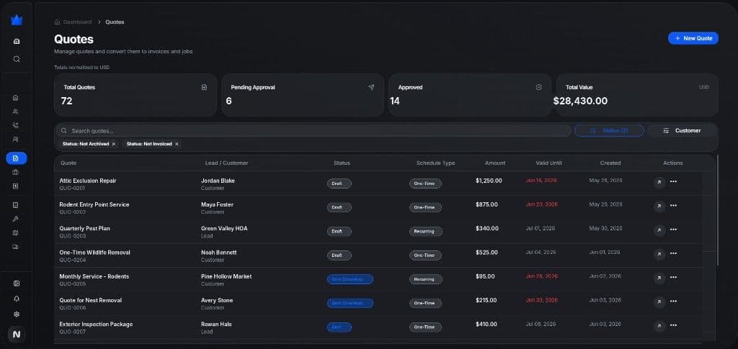This screenshot has height=349, width=738.
Task: Click the blue crown logo in the sidebar
Action: (x=17, y=20)
